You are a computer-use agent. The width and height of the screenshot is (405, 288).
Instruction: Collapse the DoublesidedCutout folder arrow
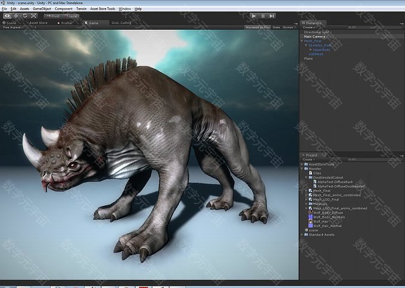tap(306, 178)
